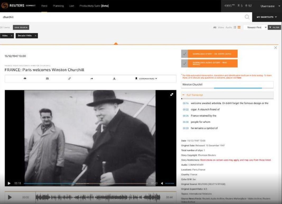
Task: Copy story link via chain icon
Action: (x=70, y=78)
